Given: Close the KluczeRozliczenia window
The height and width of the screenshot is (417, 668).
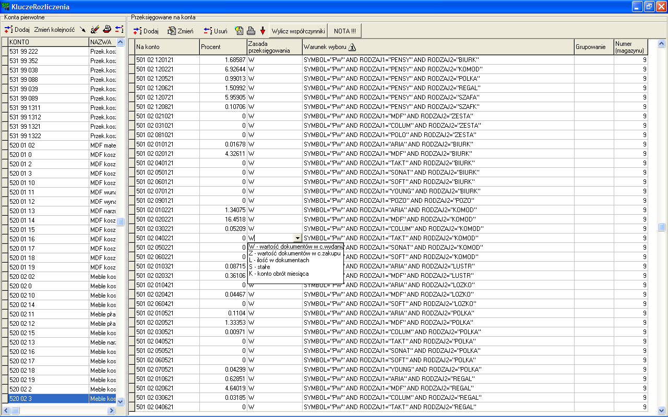Looking at the screenshot, I should pos(660,7).
